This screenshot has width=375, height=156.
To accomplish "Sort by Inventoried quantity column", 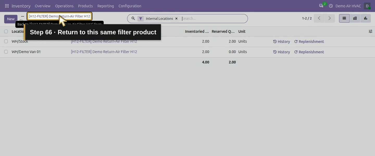I will pyautogui.click(x=197, y=31).
